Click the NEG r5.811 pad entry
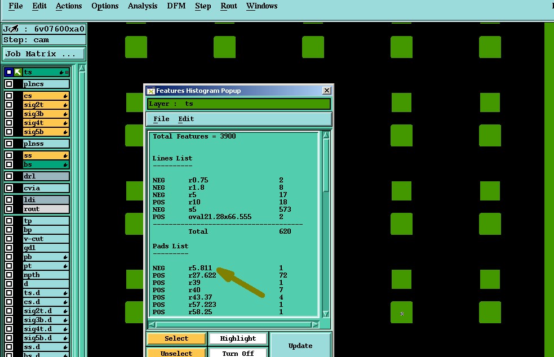Image resolution: width=554 pixels, height=357 pixels. [x=218, y=268]
